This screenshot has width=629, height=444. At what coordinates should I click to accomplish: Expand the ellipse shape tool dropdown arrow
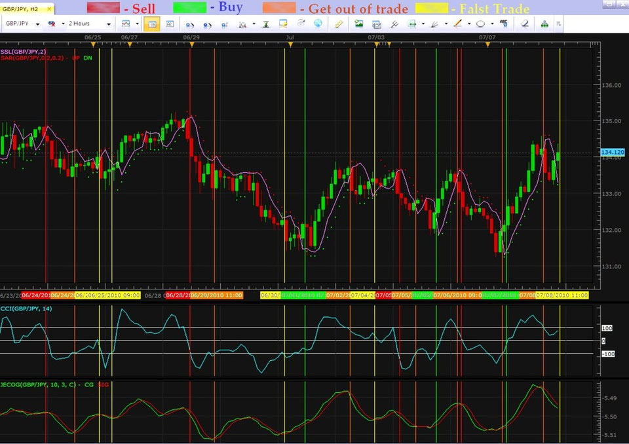tap(491, 24)
